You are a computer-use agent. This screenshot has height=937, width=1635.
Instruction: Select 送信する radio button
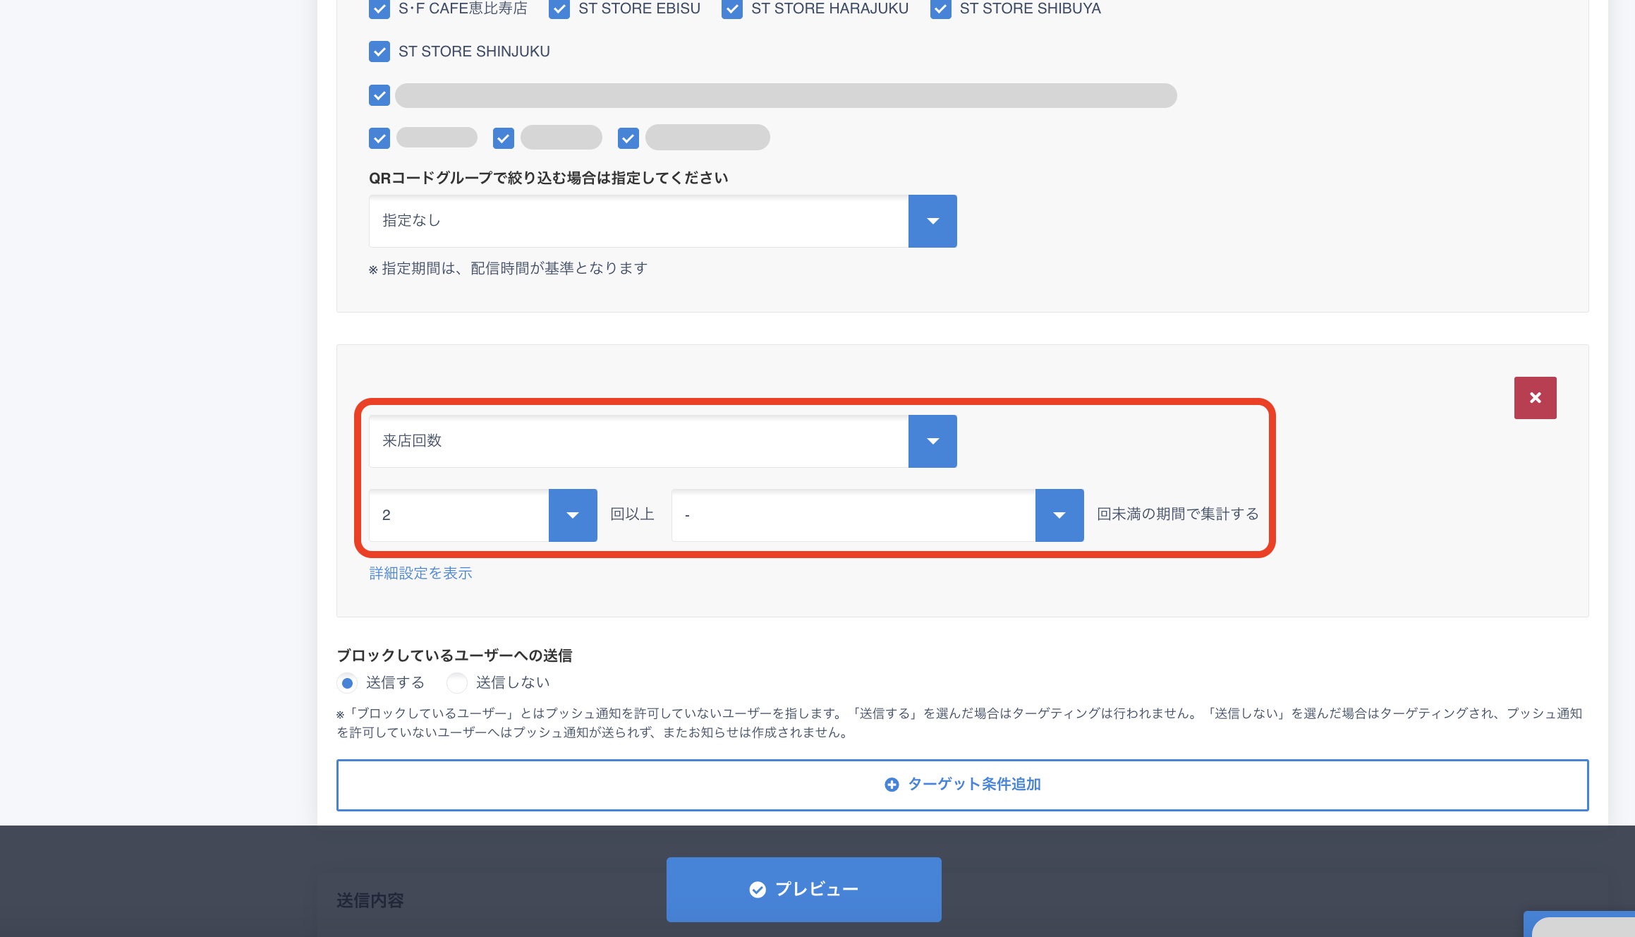coord(347,683)
